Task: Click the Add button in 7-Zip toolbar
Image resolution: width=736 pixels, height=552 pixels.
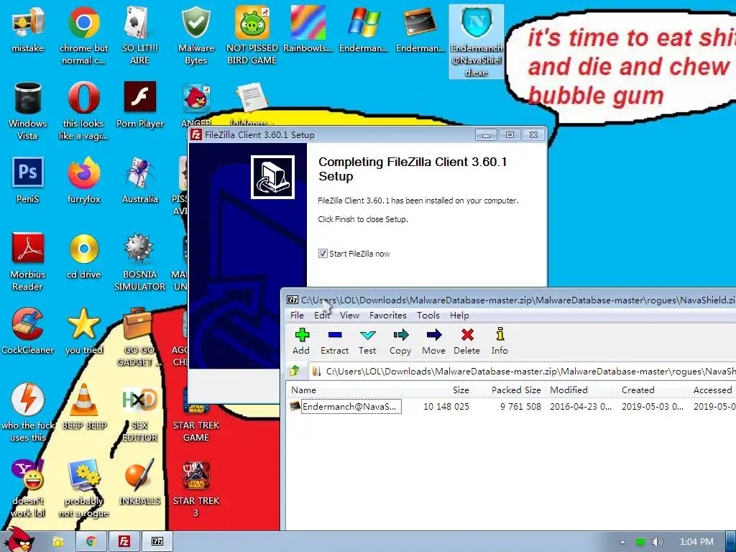Action: (x=301, y=341)
